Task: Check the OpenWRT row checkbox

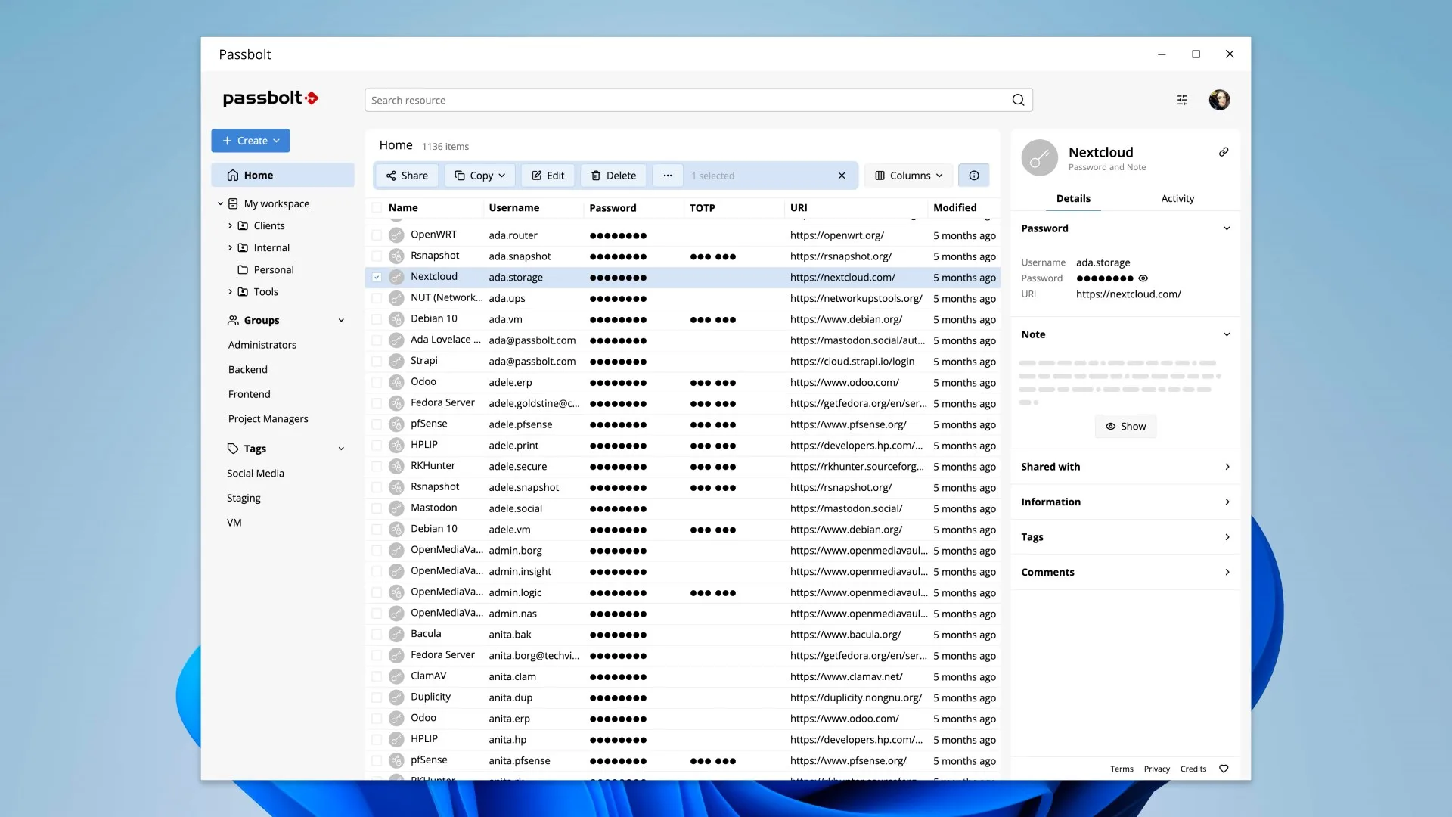Action: click(x=377, y=235)
